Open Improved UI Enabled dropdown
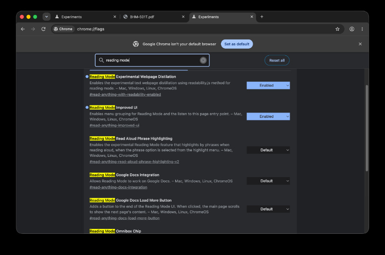 coord(268,116)
